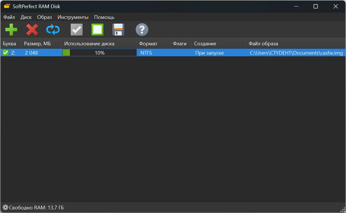Sort by the Файл образа column header
Image resolution: width=346 pixels, height=213 pixels.
coord(296,44)
